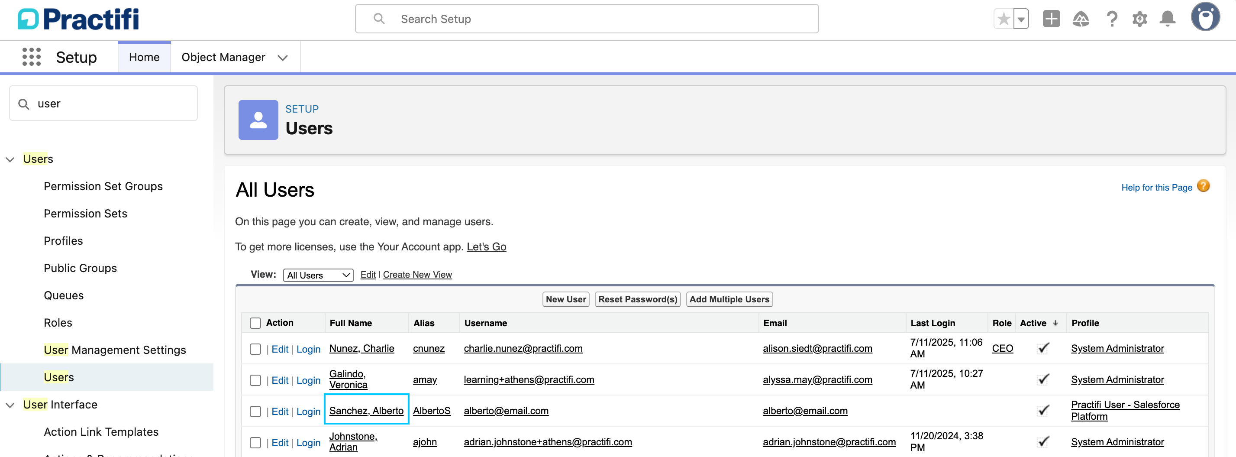Open Help for this Page link
The height and width of the screenshot is (457, 1236).
point(1156,188)
